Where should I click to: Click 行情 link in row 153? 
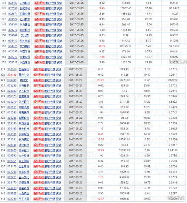54,52
